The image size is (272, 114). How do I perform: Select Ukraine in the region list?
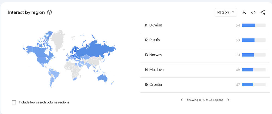(156, 25)
